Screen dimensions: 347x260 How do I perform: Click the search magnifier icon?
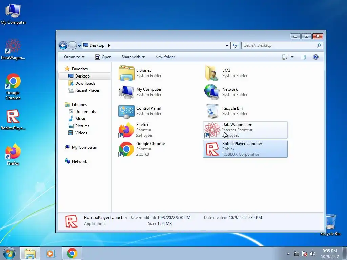tap(319, 45)
